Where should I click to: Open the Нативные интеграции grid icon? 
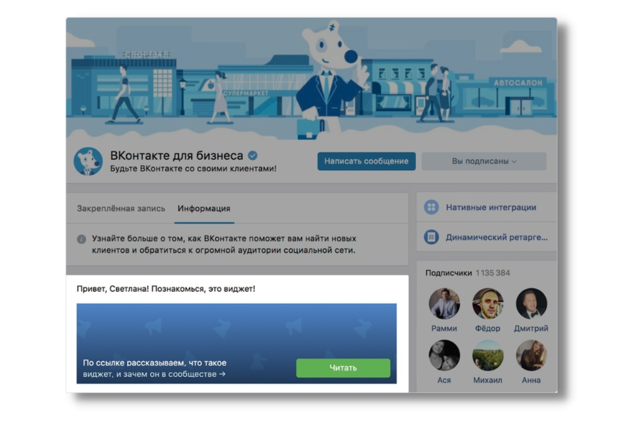[431, 208]
